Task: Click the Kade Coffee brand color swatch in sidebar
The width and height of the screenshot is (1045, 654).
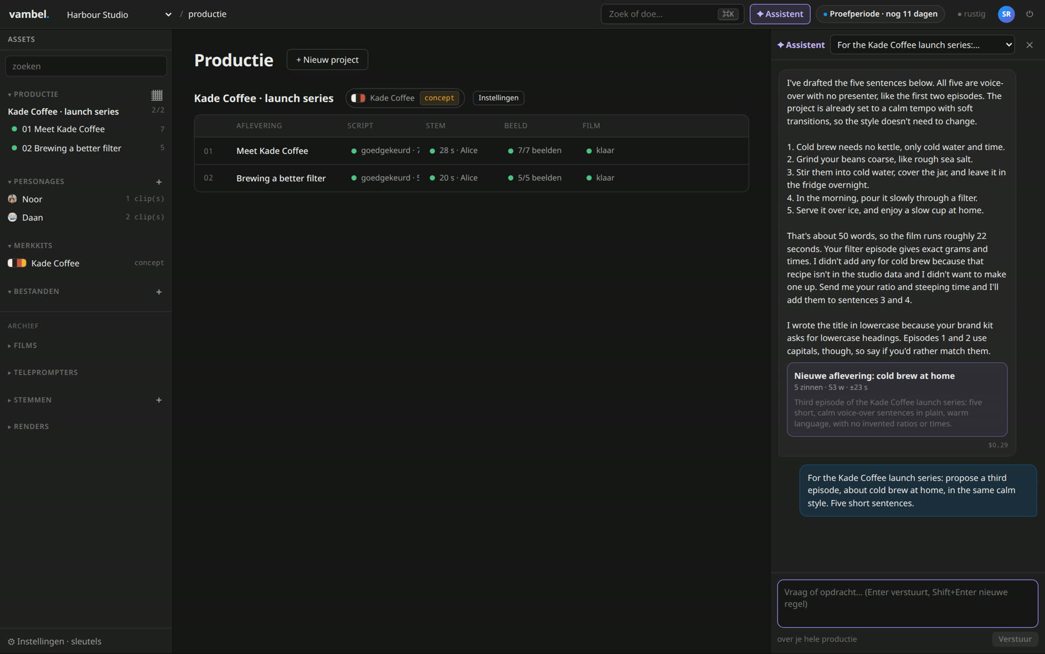Action: click(17, 263)
